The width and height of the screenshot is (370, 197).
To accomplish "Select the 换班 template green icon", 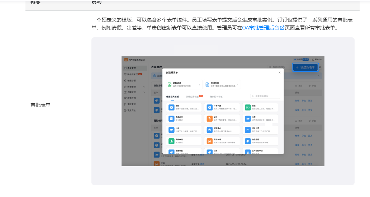I will pyautogui.click(x=247, y=108).
